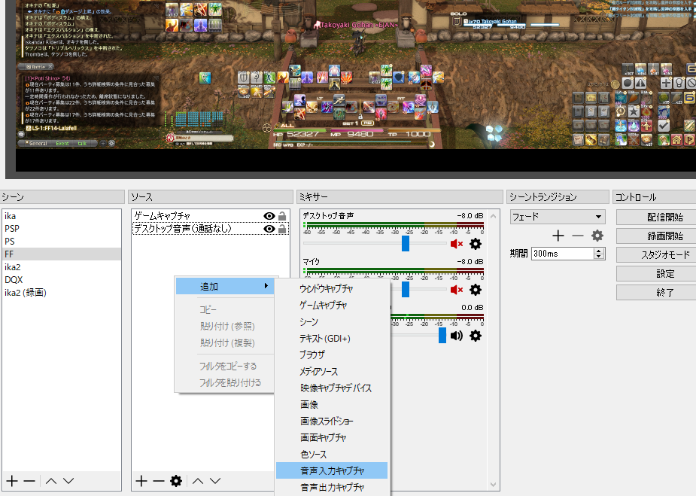Select 音声入力キャプチャ from add menu
The width and height of the screenshot is (696, 496).
[x=332, y=470]
